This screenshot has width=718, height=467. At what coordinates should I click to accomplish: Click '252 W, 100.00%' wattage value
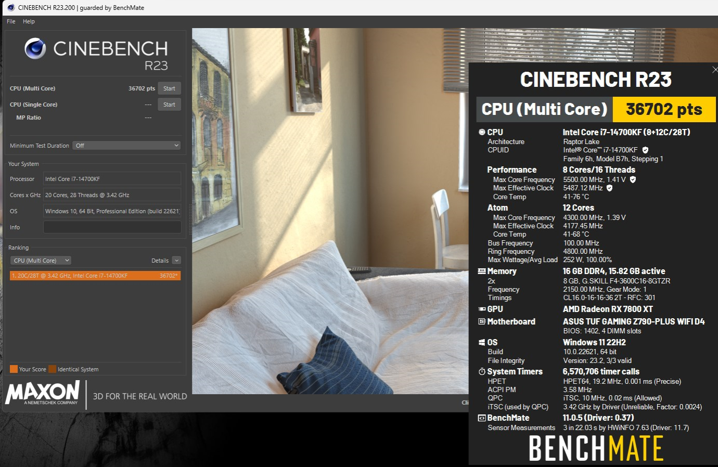point(587,260)
